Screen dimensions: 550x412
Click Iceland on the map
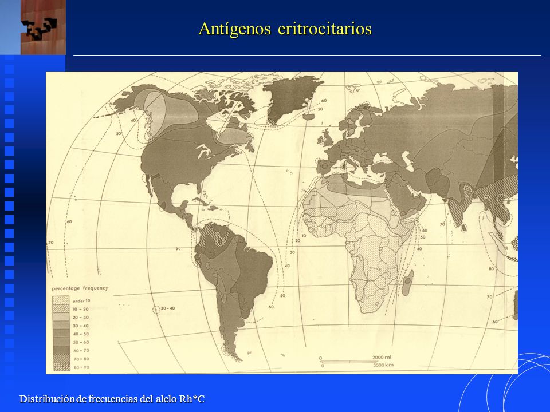pos(309,116)
